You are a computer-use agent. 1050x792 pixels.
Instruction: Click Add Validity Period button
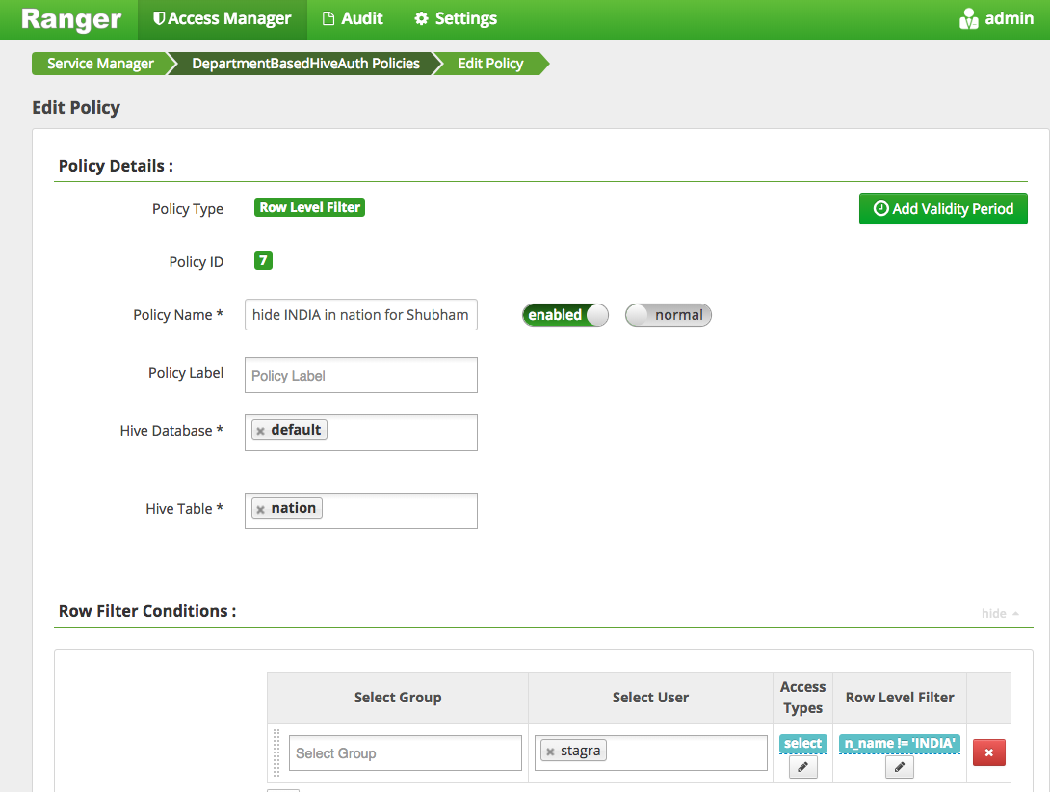(943, 208)
